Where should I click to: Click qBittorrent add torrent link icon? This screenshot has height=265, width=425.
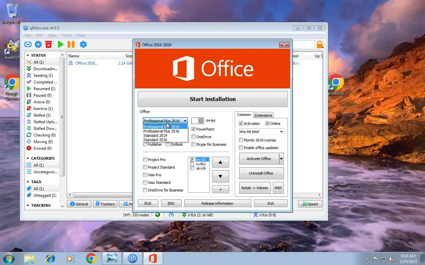tap(28, 44)
